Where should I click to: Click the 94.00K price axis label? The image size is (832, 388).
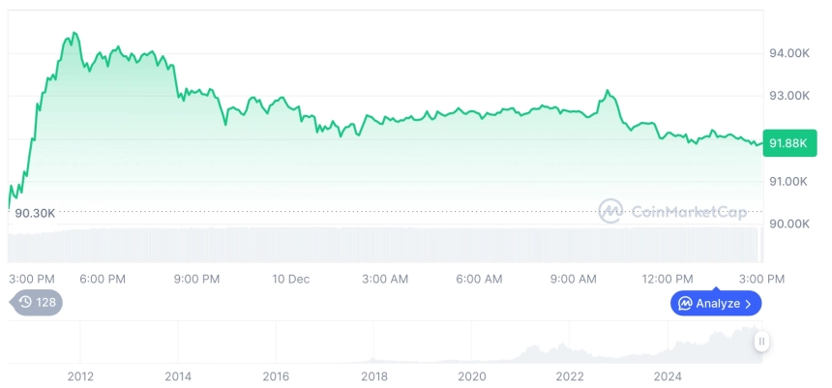(x=788, y=53)
